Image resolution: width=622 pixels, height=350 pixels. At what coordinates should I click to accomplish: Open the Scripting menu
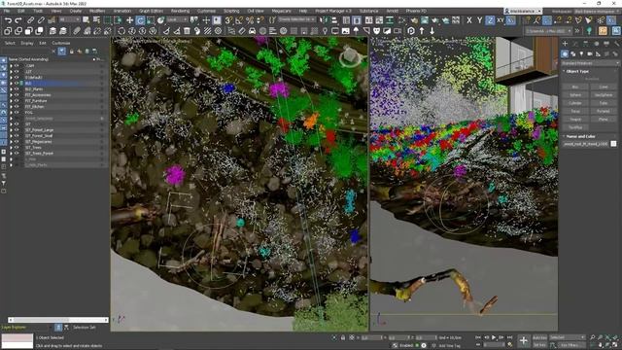[231, 11]
